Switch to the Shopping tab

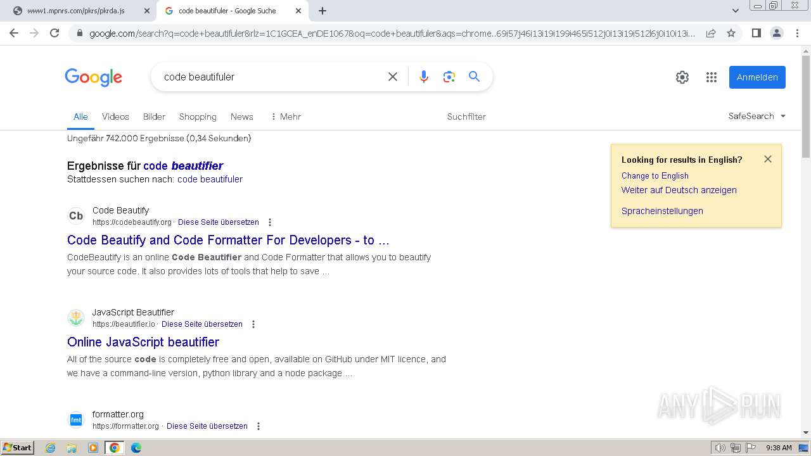(x=198, y=117)
